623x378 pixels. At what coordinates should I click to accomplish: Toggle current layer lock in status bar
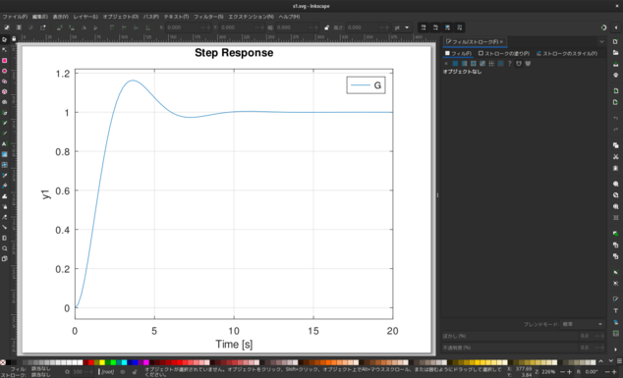[x=135, y=372]
